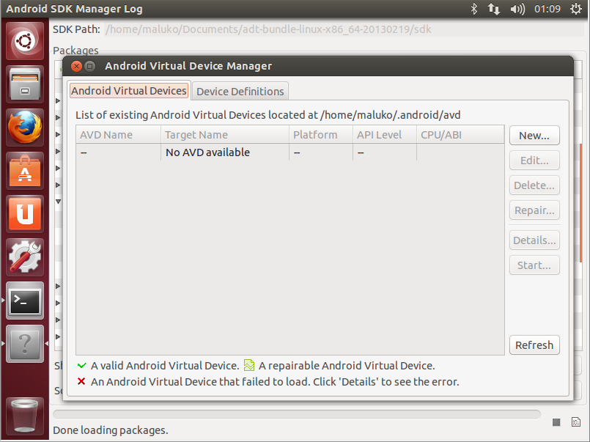Image resolution: width=590 pixels, height=442 pixels.
Task: Click the SDK Manager progress bar
Action: pyautogui.click(x=297, y=415)
